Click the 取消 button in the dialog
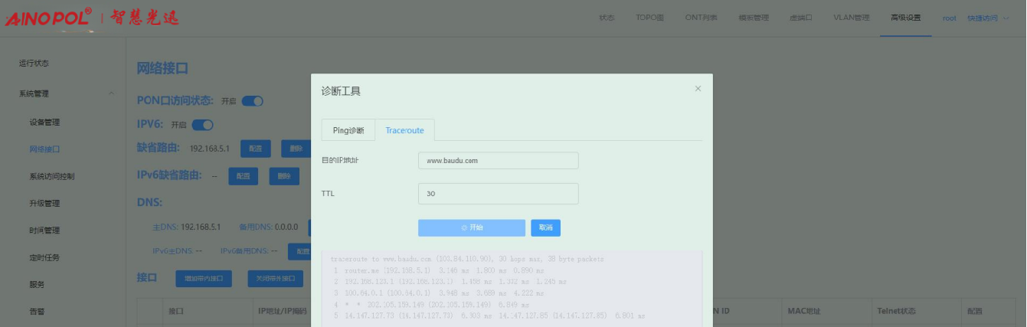 tap(545, 227)
